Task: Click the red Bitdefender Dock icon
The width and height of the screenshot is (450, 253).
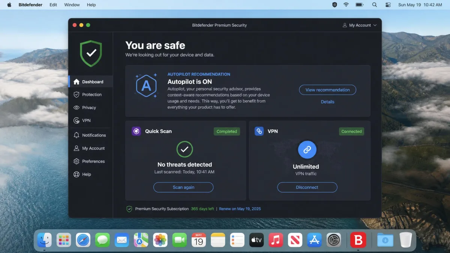Action: (x=358, y=240)
